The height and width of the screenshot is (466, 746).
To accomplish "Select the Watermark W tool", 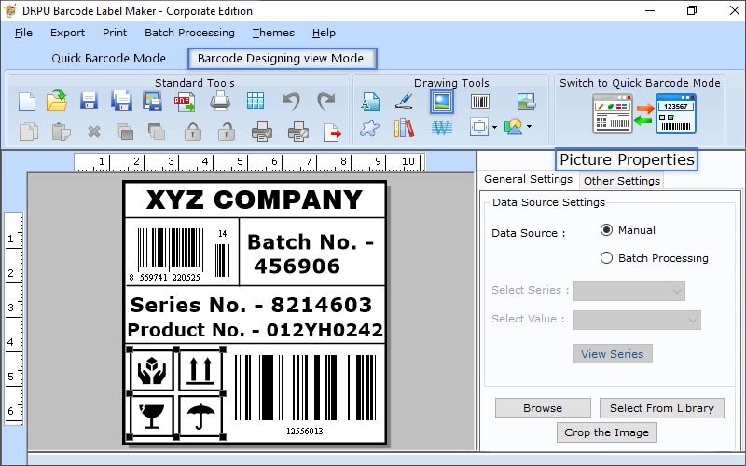I will (x=441, y=128).
